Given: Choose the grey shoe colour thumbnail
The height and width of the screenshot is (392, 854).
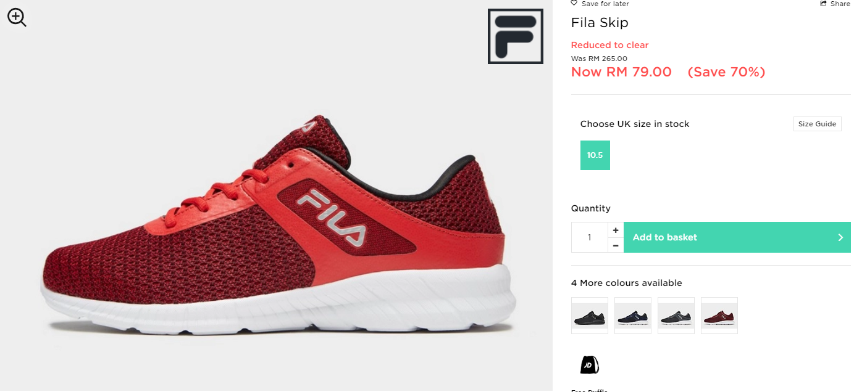Looking at the screenshot, I should pyautogui.click(x=676, y=316).
